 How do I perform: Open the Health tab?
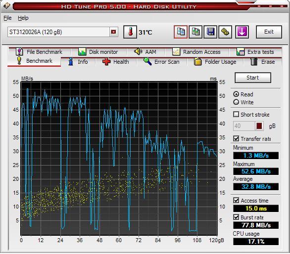tap(116, 62)
